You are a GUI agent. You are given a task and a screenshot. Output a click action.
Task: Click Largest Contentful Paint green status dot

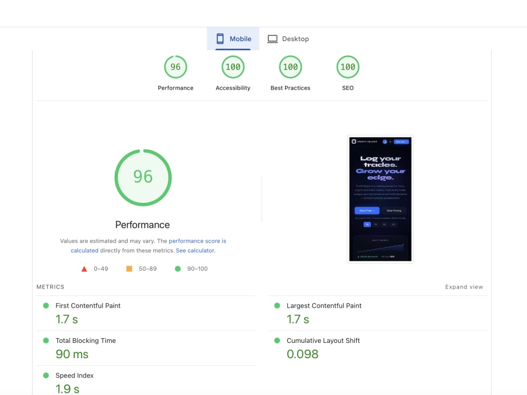[x=277, y=305]
